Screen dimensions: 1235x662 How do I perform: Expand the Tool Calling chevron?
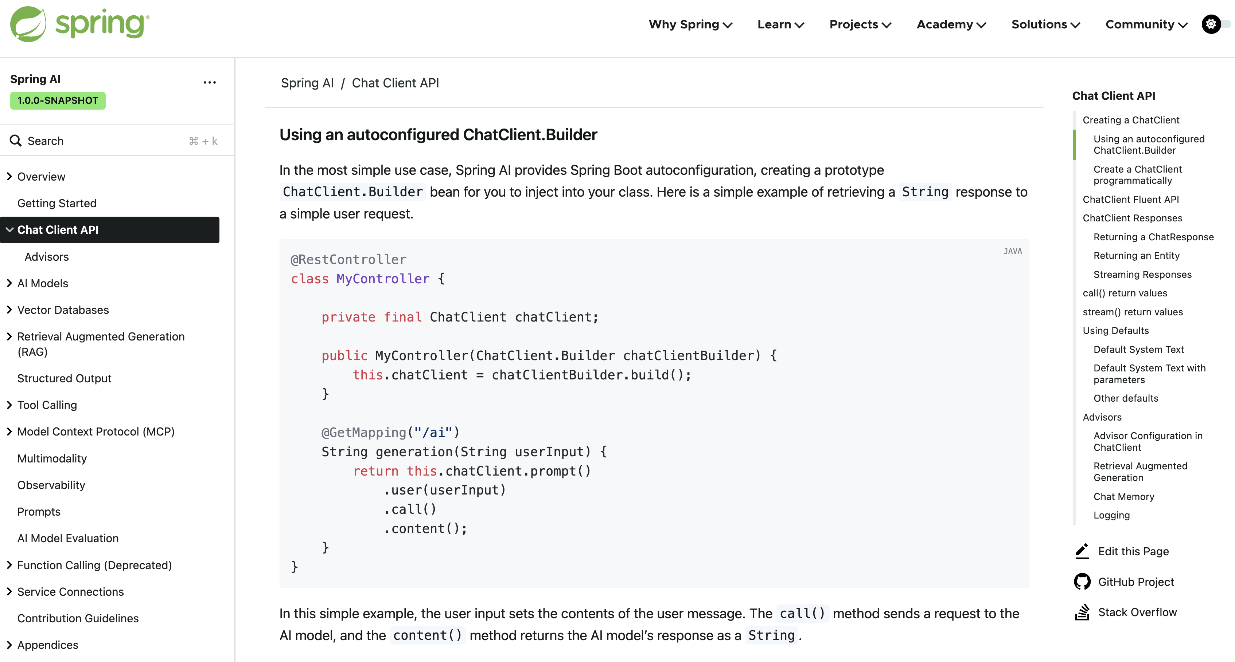[x=9, y=405]
